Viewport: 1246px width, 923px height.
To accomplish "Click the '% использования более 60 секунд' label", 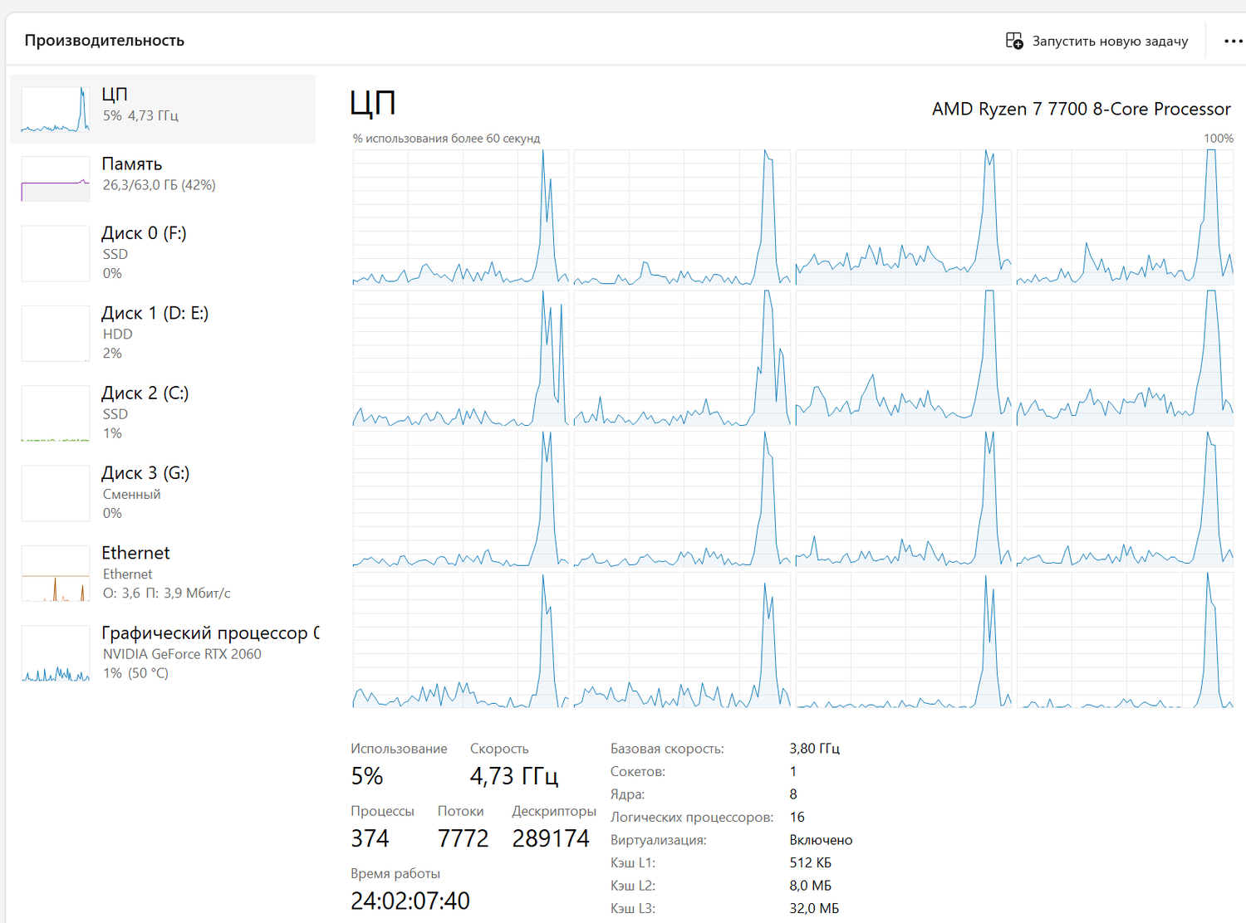I will [446, 139].
